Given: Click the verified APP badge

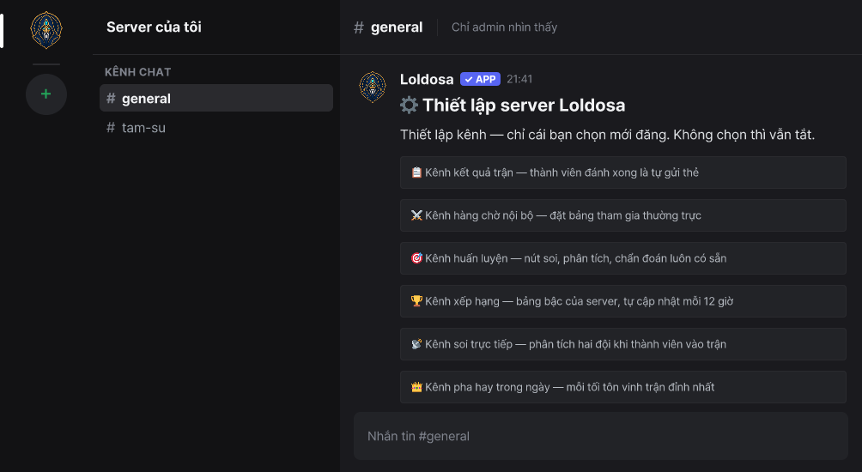Looking at the screenshot, I should point(481,79).
